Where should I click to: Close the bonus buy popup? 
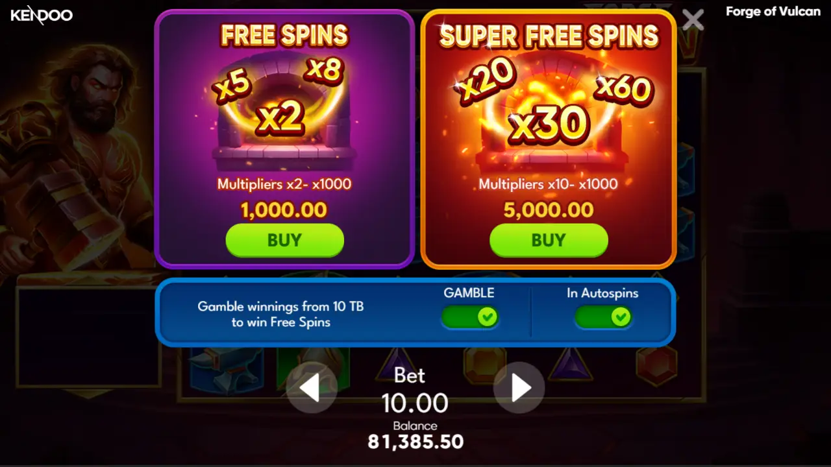point(693,20)
